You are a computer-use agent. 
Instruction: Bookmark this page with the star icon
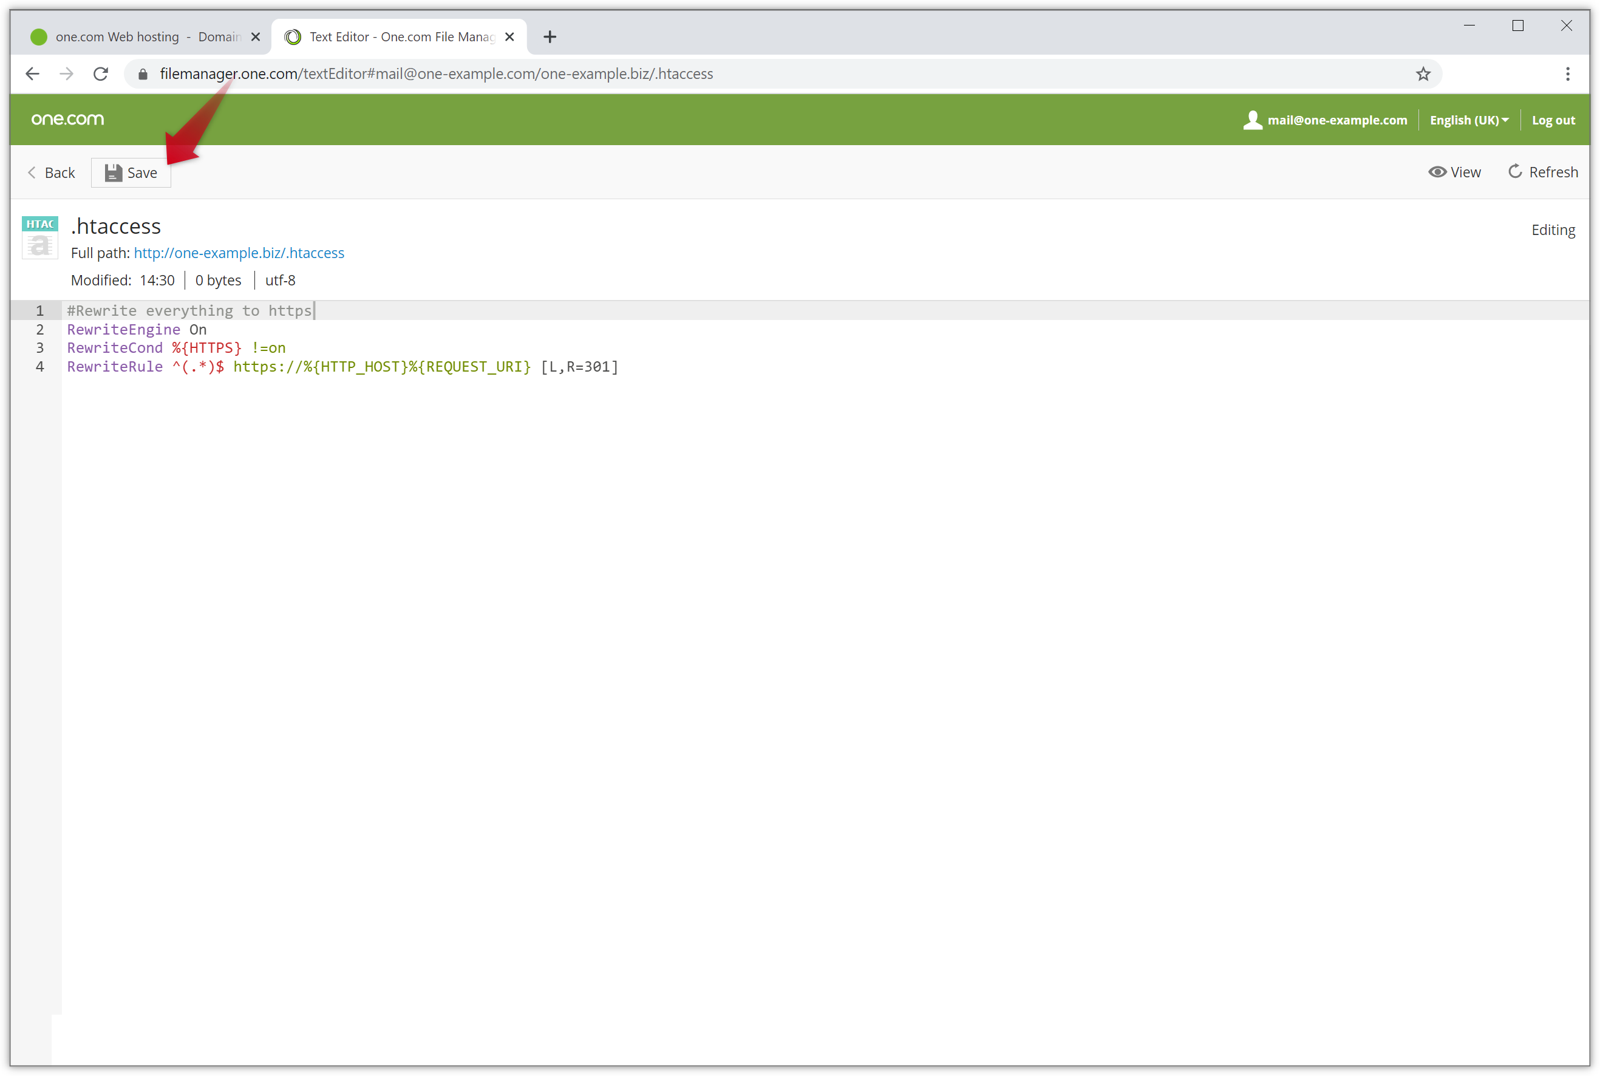click(1424, 73)
